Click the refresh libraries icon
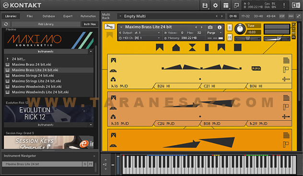303x176 pixels. (x=6, y=24)
